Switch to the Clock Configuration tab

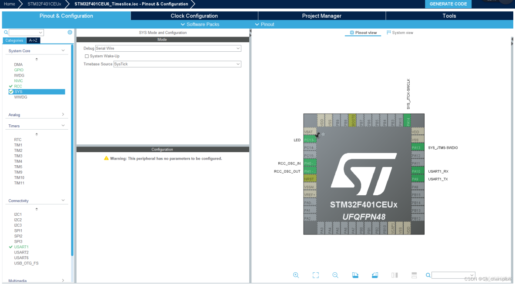[194, 16]
